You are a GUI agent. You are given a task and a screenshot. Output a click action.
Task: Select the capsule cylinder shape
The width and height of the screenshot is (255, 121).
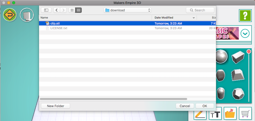pos(221,93)
